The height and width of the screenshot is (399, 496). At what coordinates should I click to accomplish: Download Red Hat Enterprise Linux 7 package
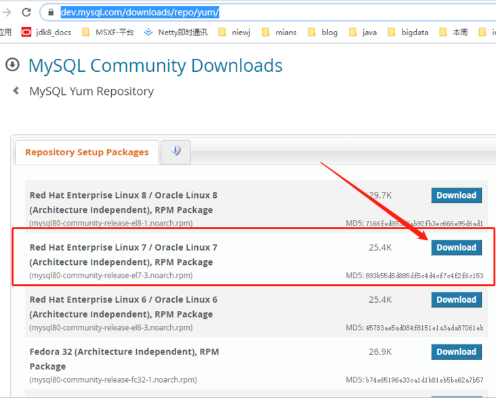(456, 247)
